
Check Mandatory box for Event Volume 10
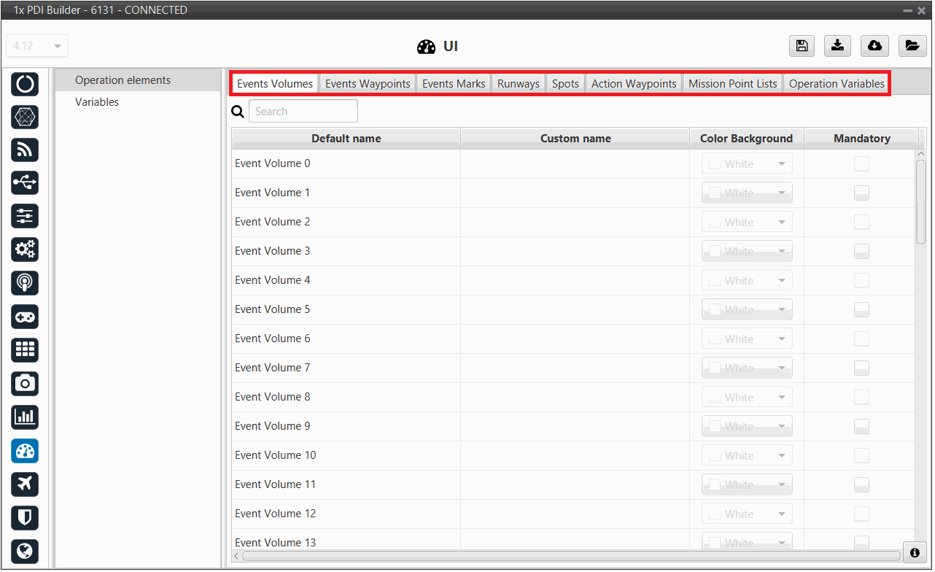coord(861,456)
